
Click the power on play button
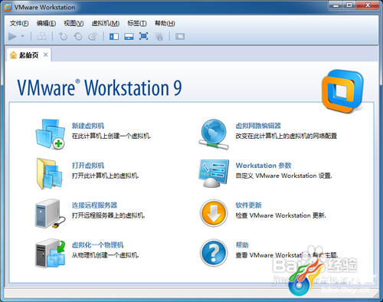coord(12,37)
